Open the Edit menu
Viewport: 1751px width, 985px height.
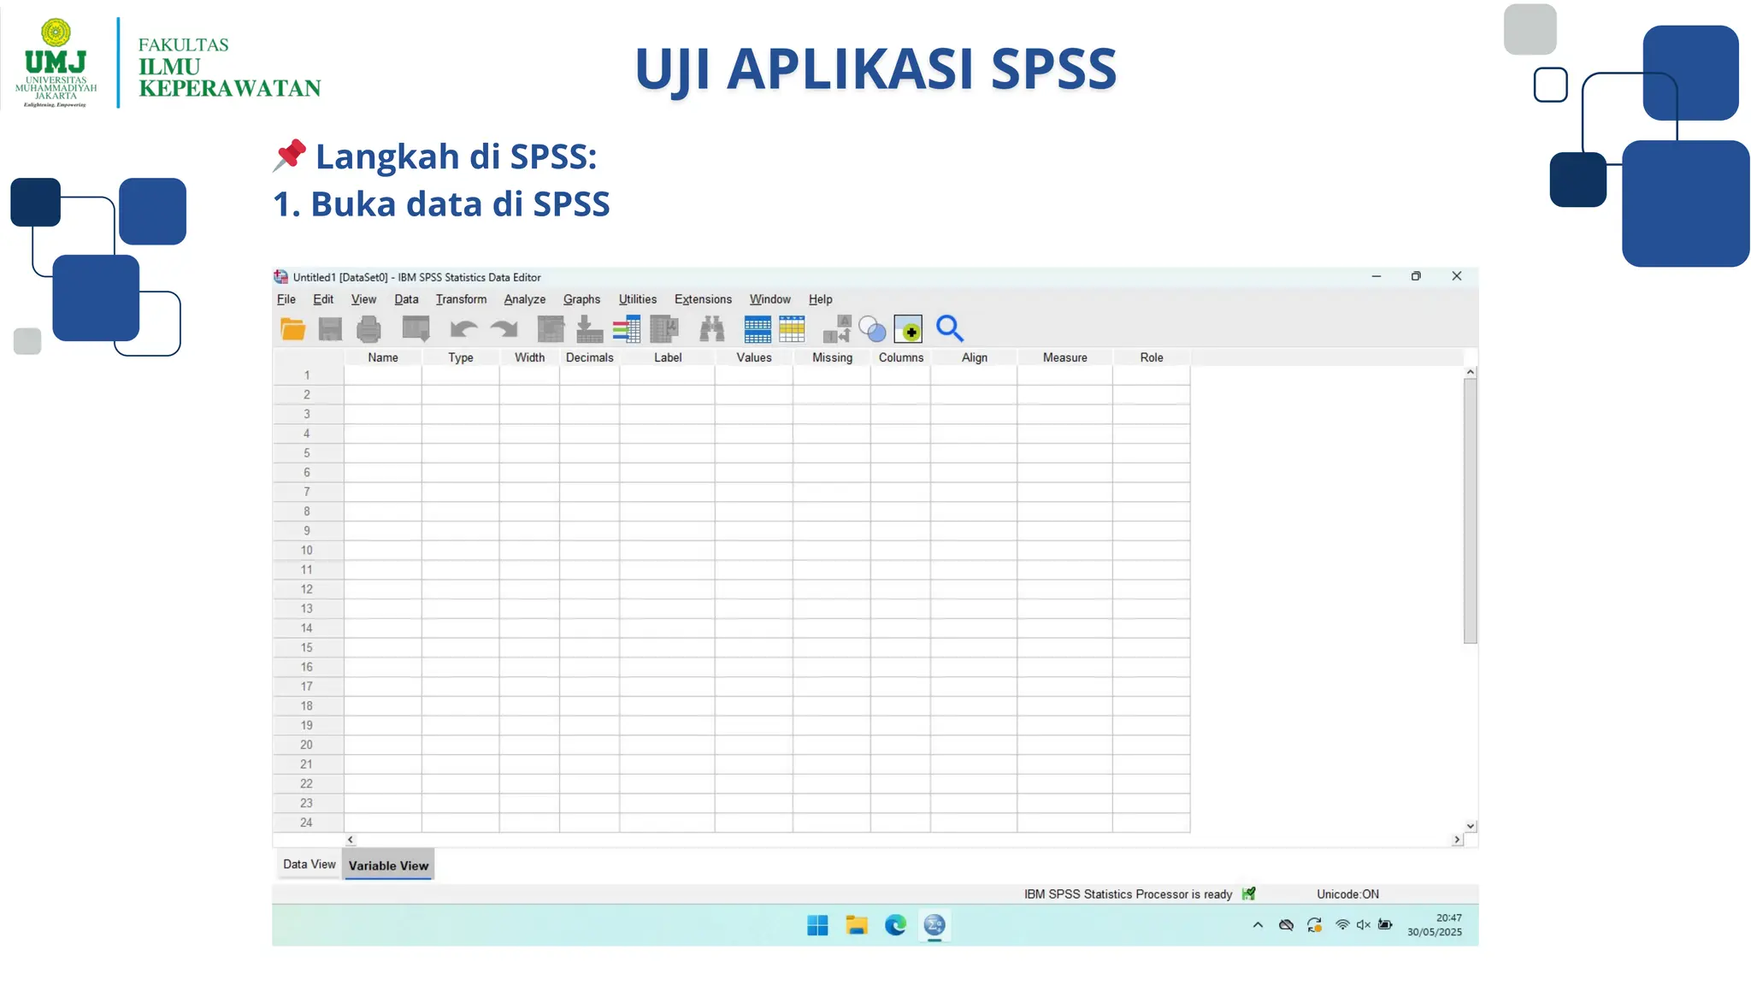pos(323,299)
